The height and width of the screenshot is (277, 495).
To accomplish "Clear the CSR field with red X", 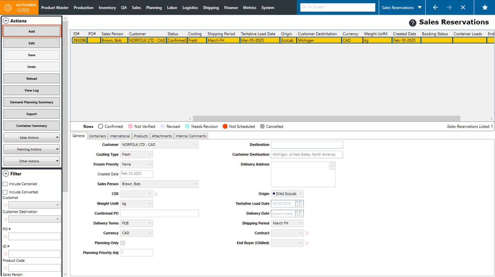I will (x=156, y=194).
